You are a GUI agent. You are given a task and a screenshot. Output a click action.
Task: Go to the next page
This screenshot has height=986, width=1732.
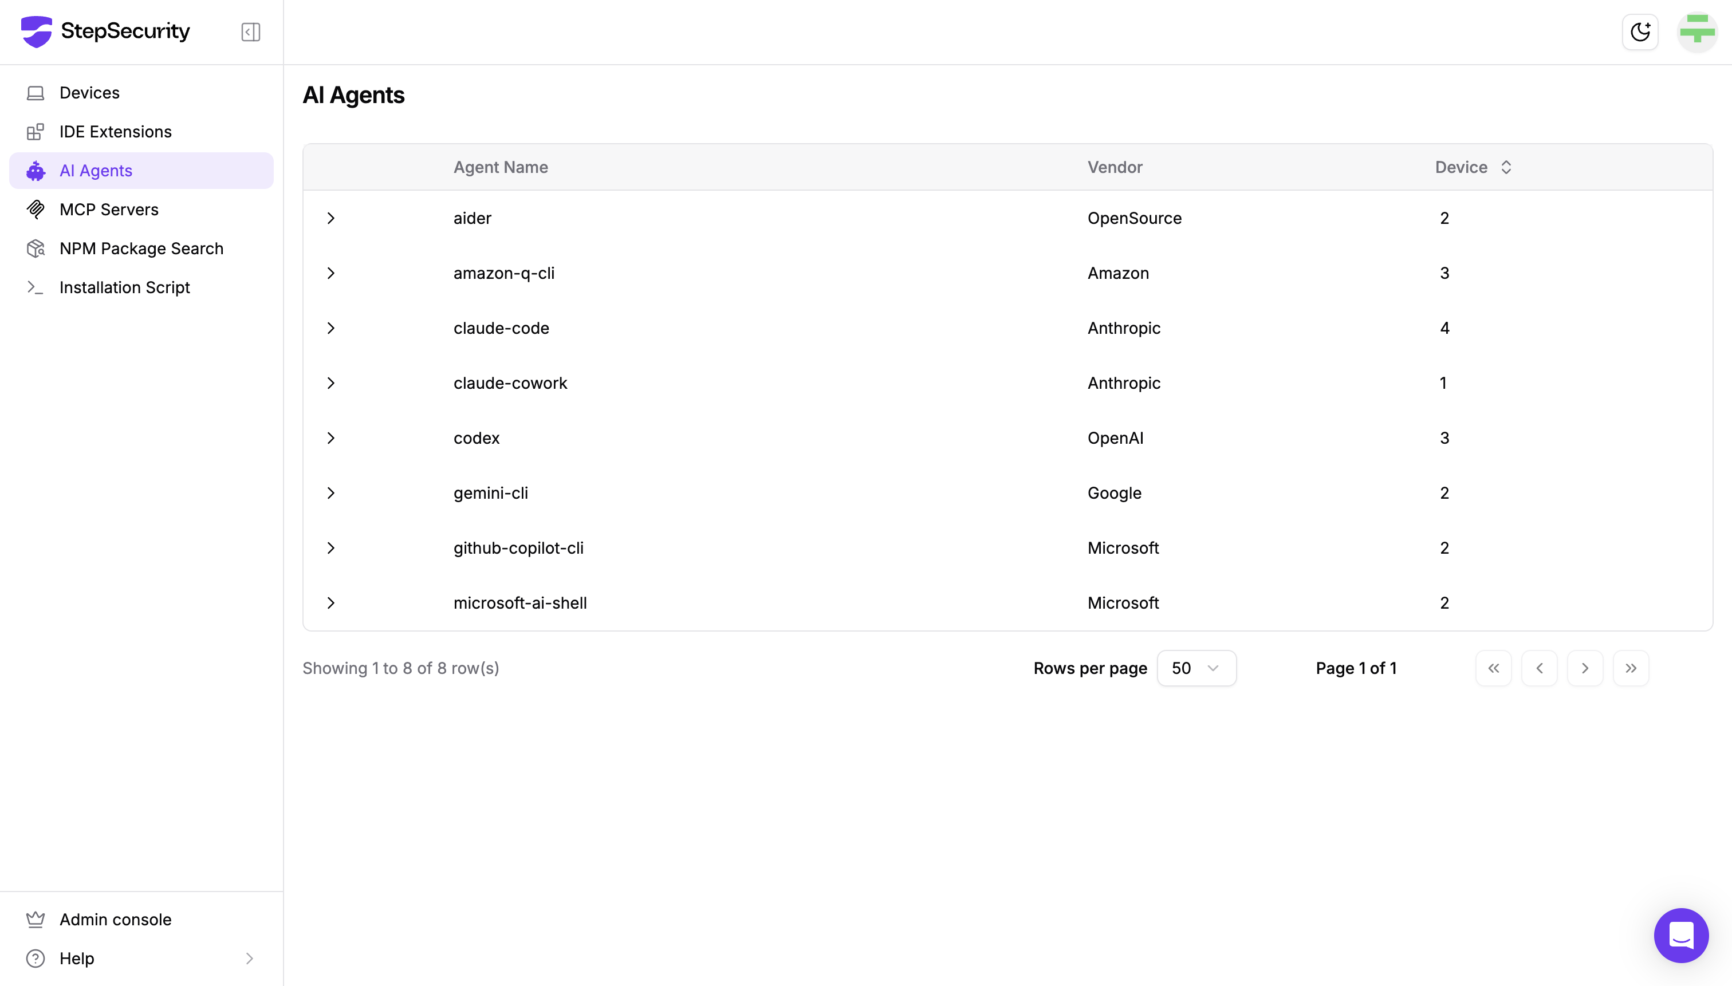coord(1584,668)
